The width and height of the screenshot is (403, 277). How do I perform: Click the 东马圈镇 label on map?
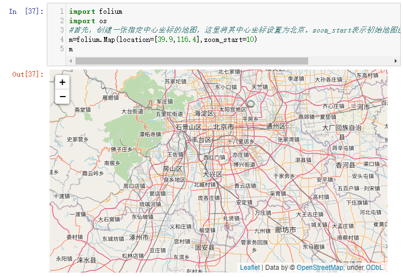click(314, 247)
